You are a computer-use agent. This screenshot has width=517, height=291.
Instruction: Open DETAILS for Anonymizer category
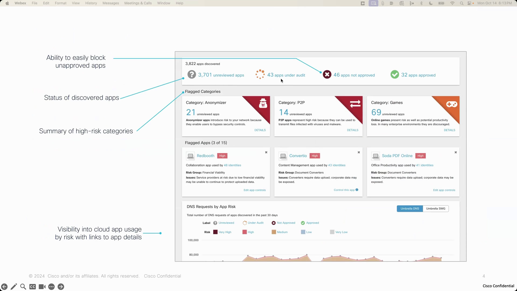(x=260, y=130)
